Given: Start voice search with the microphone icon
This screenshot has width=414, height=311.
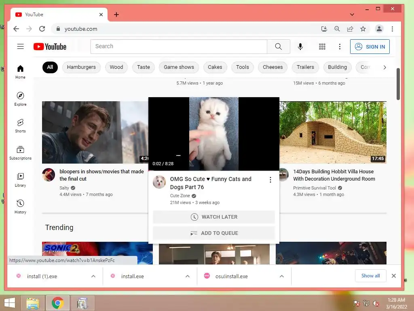Looking at the screenshot, I should coord(300,47).
